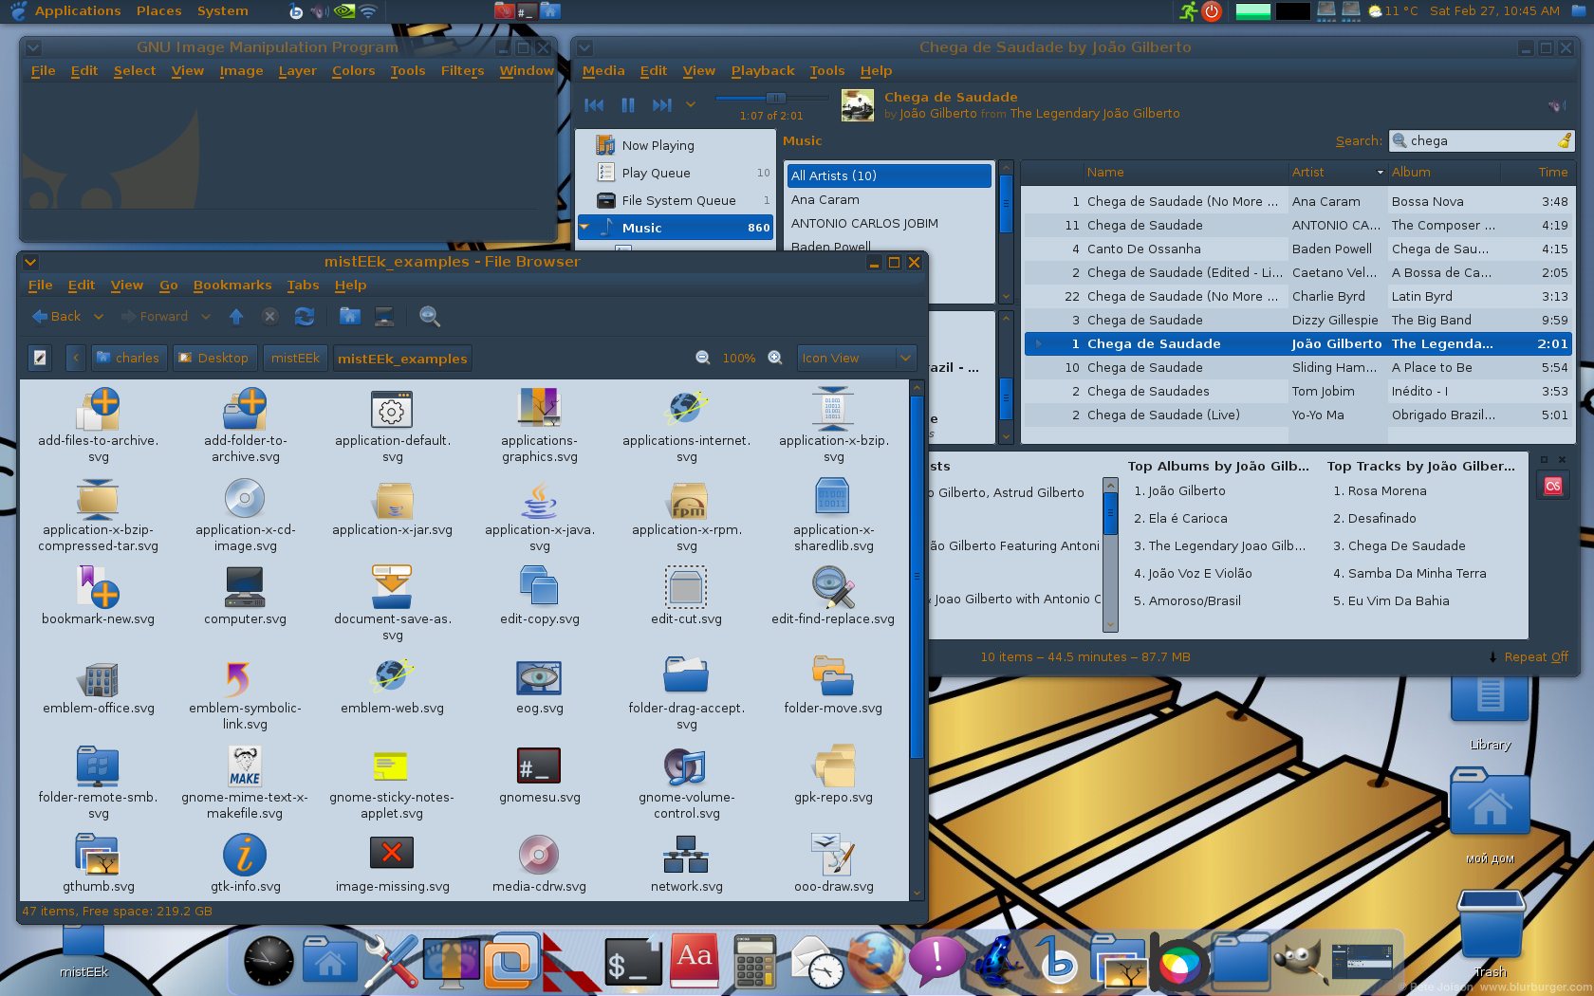Sort tracks by the Time column header

point(1538,172)
